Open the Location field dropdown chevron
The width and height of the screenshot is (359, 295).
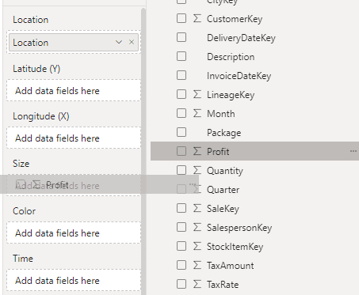tap(119, 42)
